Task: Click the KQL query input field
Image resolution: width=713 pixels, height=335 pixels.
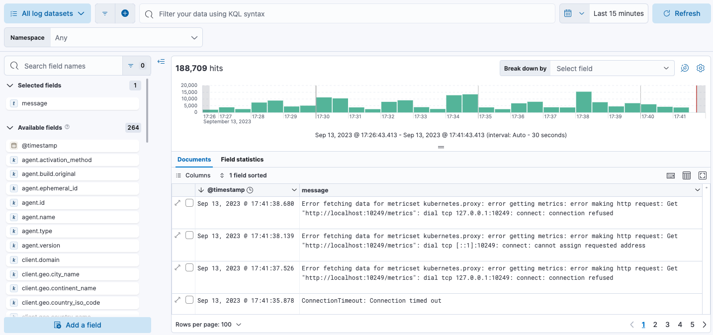Action: coord(348,14)
